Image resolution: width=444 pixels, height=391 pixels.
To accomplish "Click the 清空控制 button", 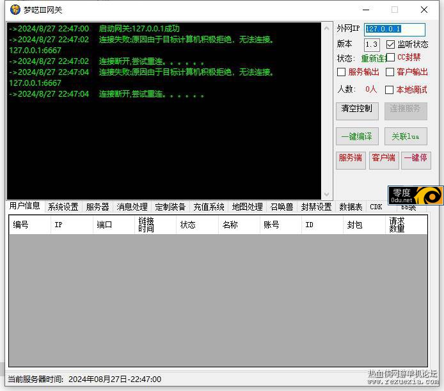I will 357,109.
